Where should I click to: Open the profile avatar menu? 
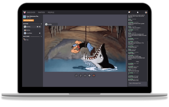coord(146,12)
